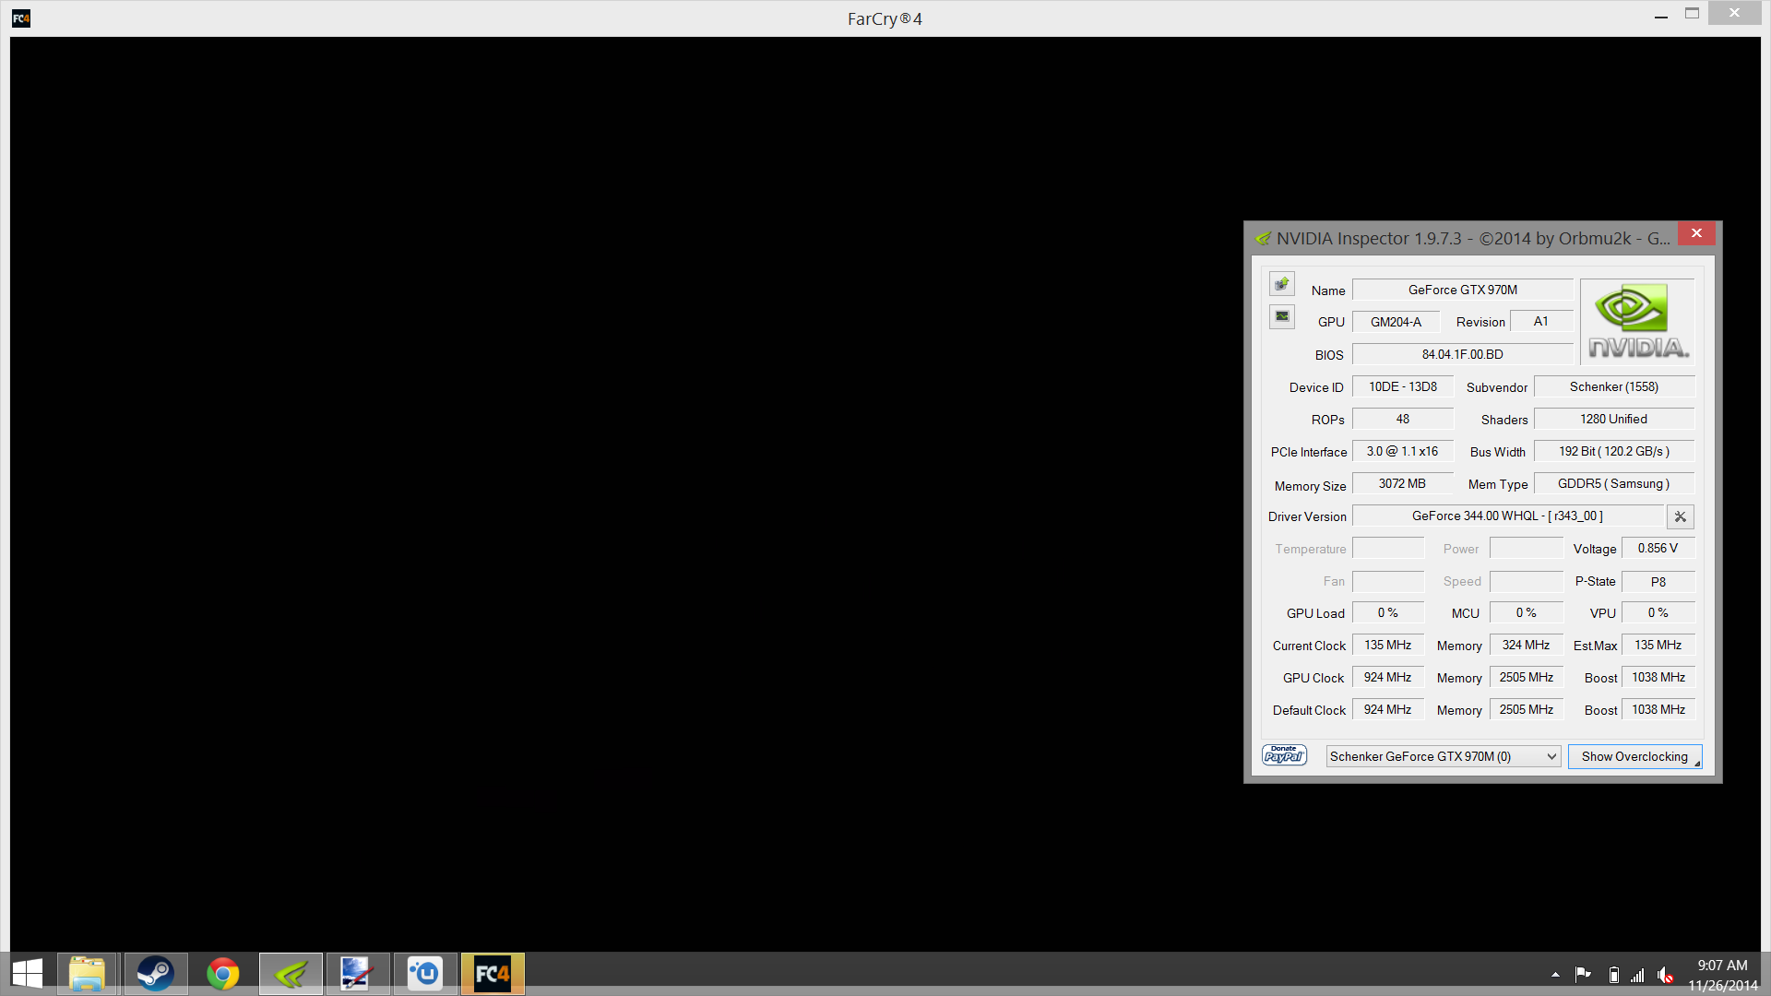The height and width of the screenshot is (996, 1771).
Task: Click the Driver Version GeForce 344.00 WHQL field
Action: tap(1508, 516)
